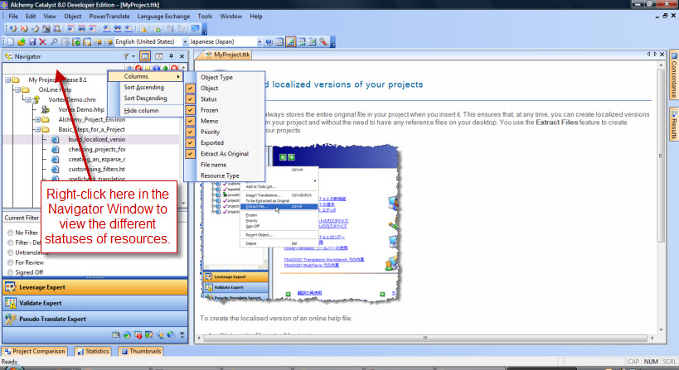Image resolution: width=679 pixels, height=370 pixels.
Task: Select the No Filter radio button
Action: [x=11, y=233]
